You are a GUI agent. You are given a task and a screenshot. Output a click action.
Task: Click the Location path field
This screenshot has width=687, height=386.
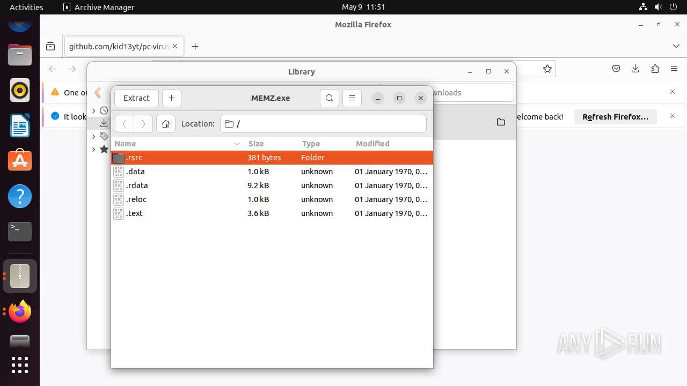coord(323,124)
